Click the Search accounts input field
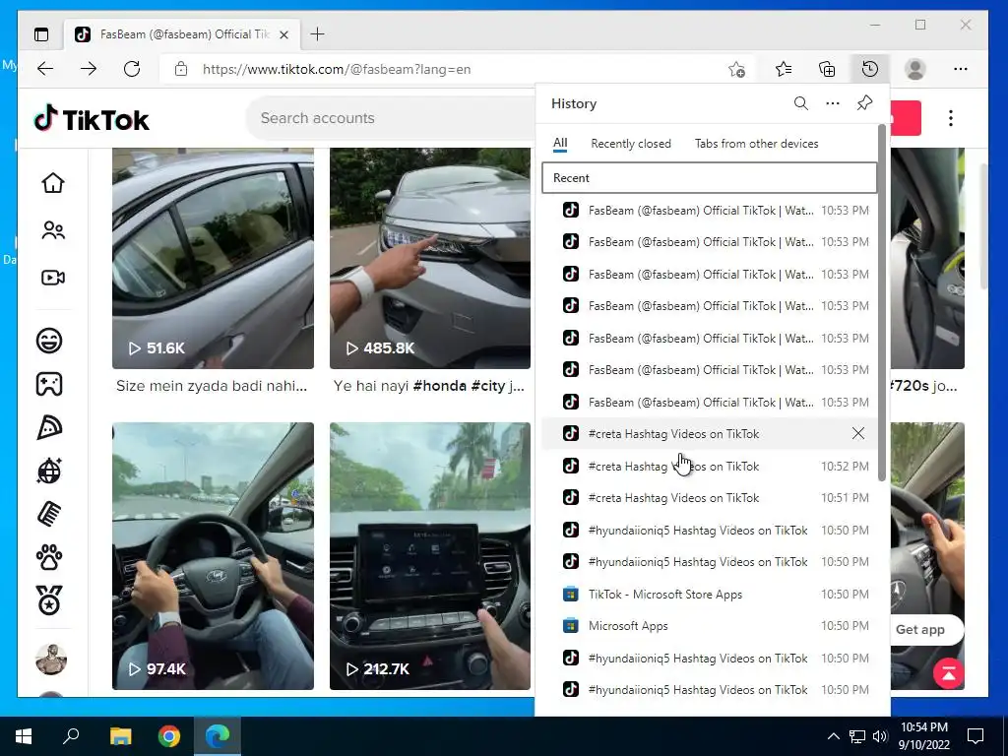 coord(392,118)
